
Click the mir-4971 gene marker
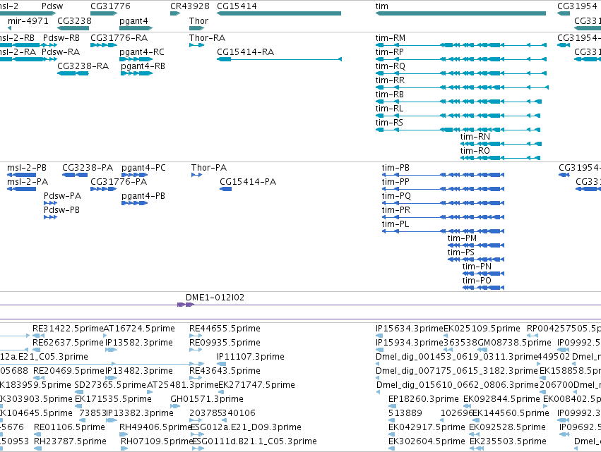10,28
